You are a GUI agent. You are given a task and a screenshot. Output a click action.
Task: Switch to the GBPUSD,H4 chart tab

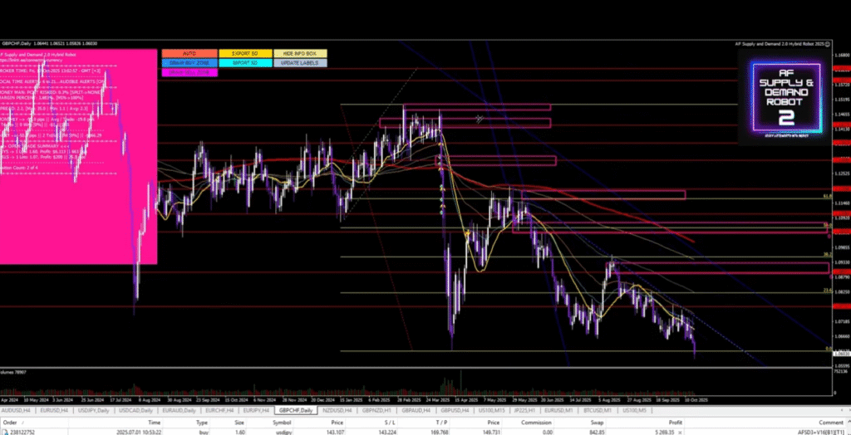point(455,411)
